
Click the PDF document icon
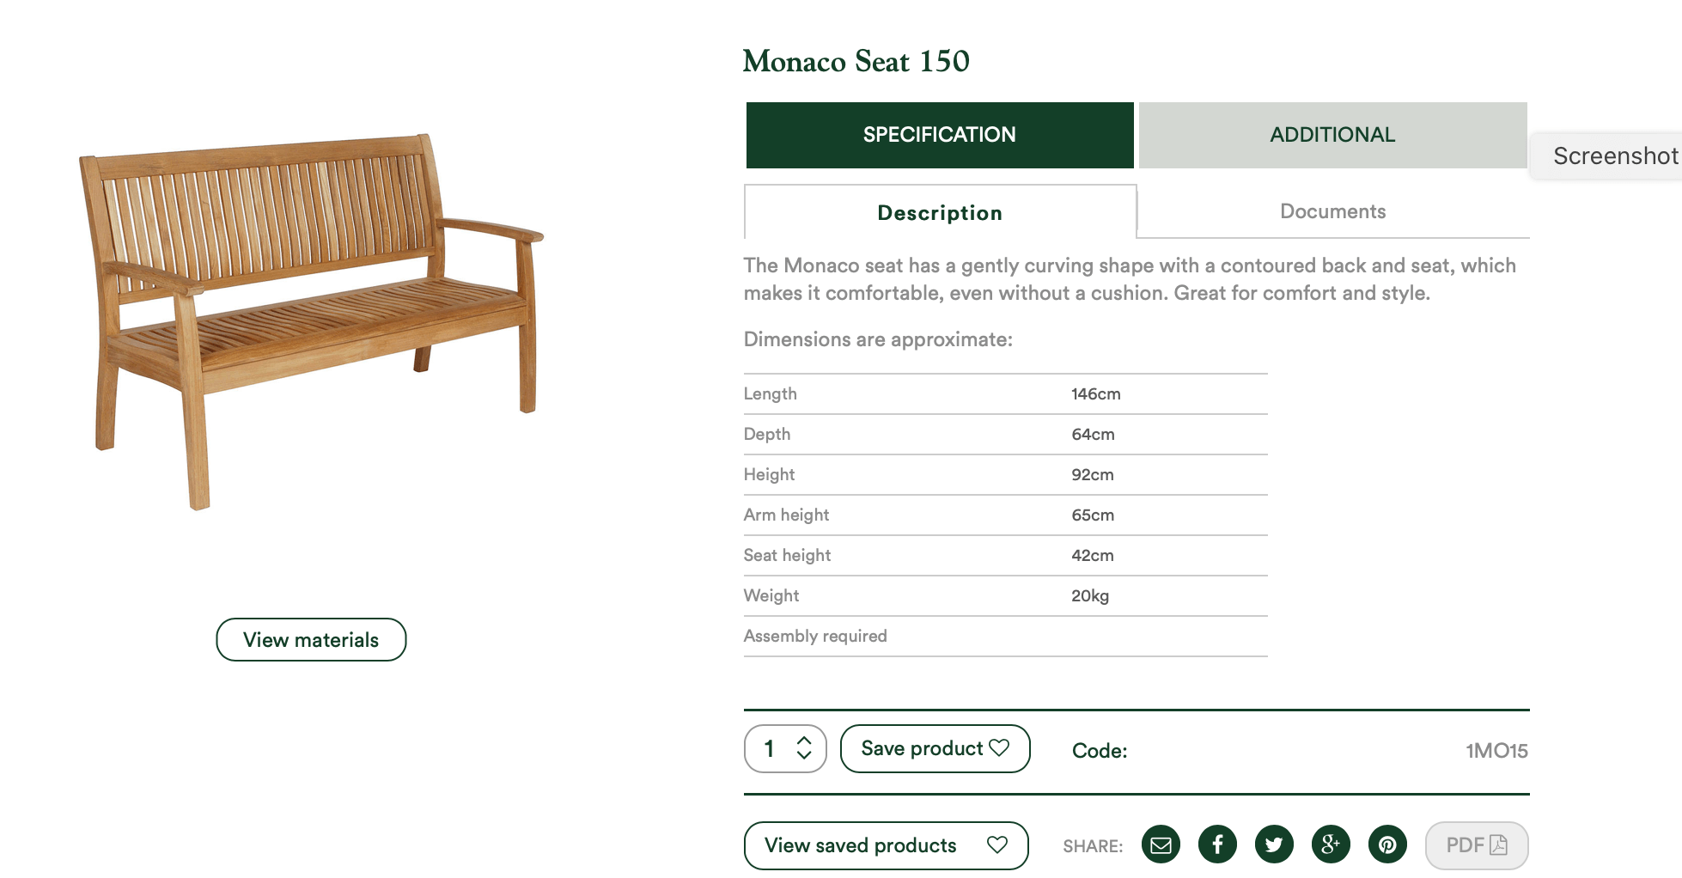click(1498, 845)
